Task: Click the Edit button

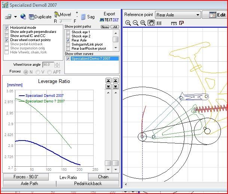Action: click(x=215, y=15)
